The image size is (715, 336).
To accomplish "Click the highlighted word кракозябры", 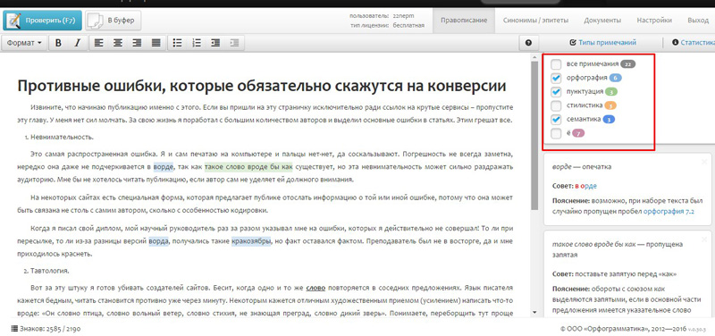I will coord(251,240).
